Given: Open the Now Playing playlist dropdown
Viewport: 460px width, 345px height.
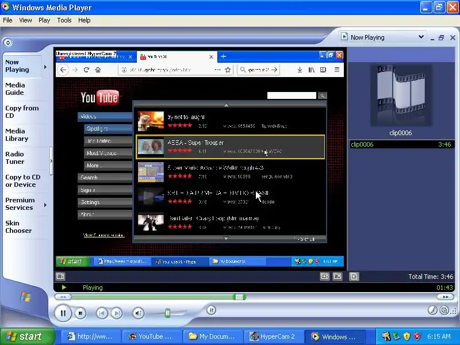Looking at the screenshot, I should tap(383, 37).
